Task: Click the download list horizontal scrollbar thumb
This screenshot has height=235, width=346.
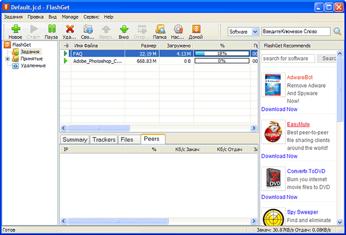Action: (99, 128)
